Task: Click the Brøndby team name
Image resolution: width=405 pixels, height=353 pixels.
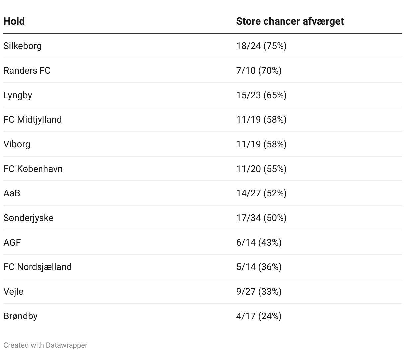Action: pyautogui.click(x=20, y=316)
